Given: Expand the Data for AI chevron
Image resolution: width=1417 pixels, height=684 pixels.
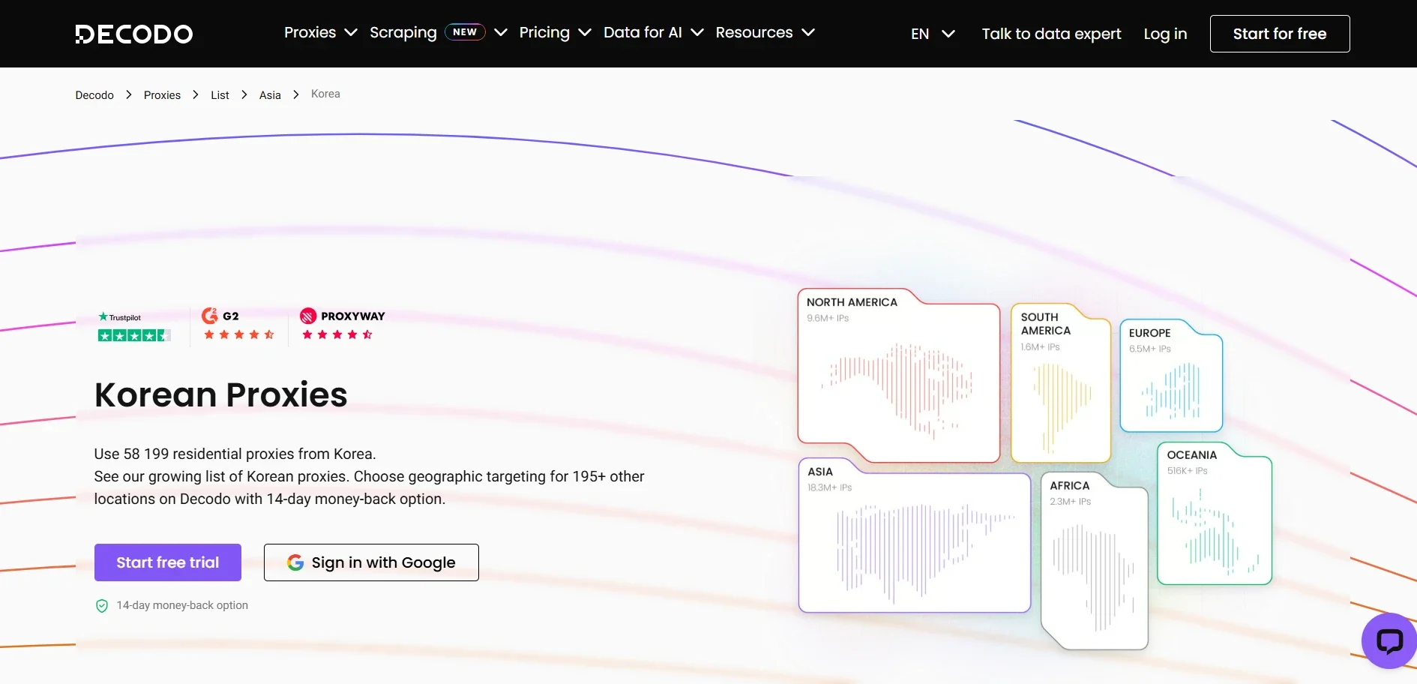Looking at the screenshot, I should [x=697, y=33].
